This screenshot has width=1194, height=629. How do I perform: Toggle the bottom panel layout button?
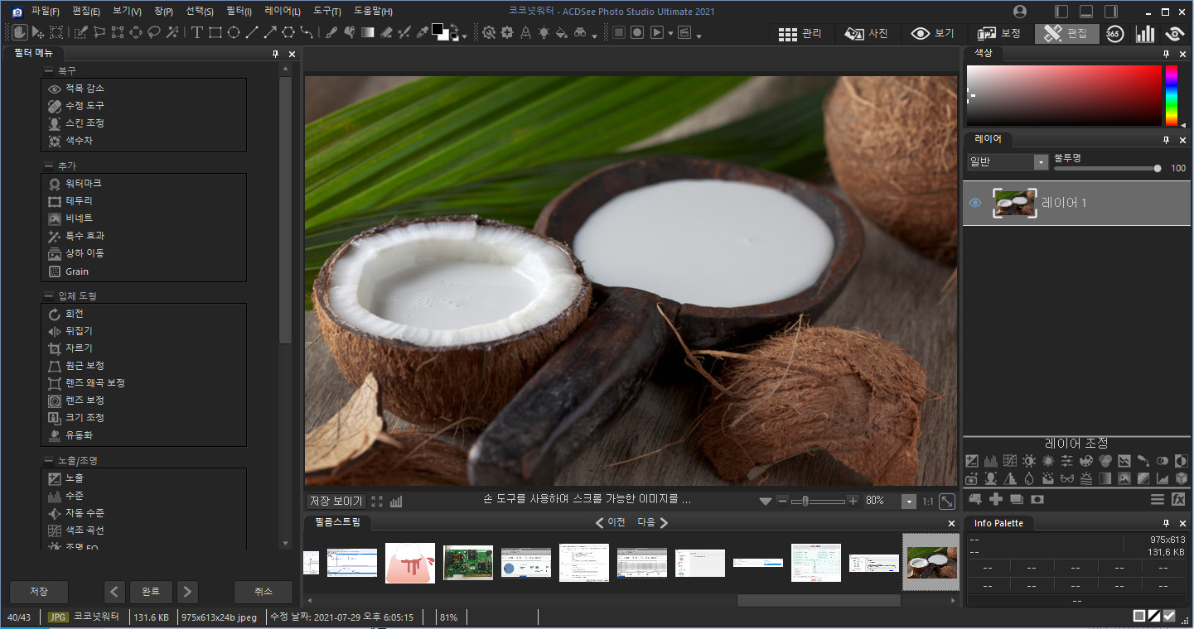coord(1086,12)
